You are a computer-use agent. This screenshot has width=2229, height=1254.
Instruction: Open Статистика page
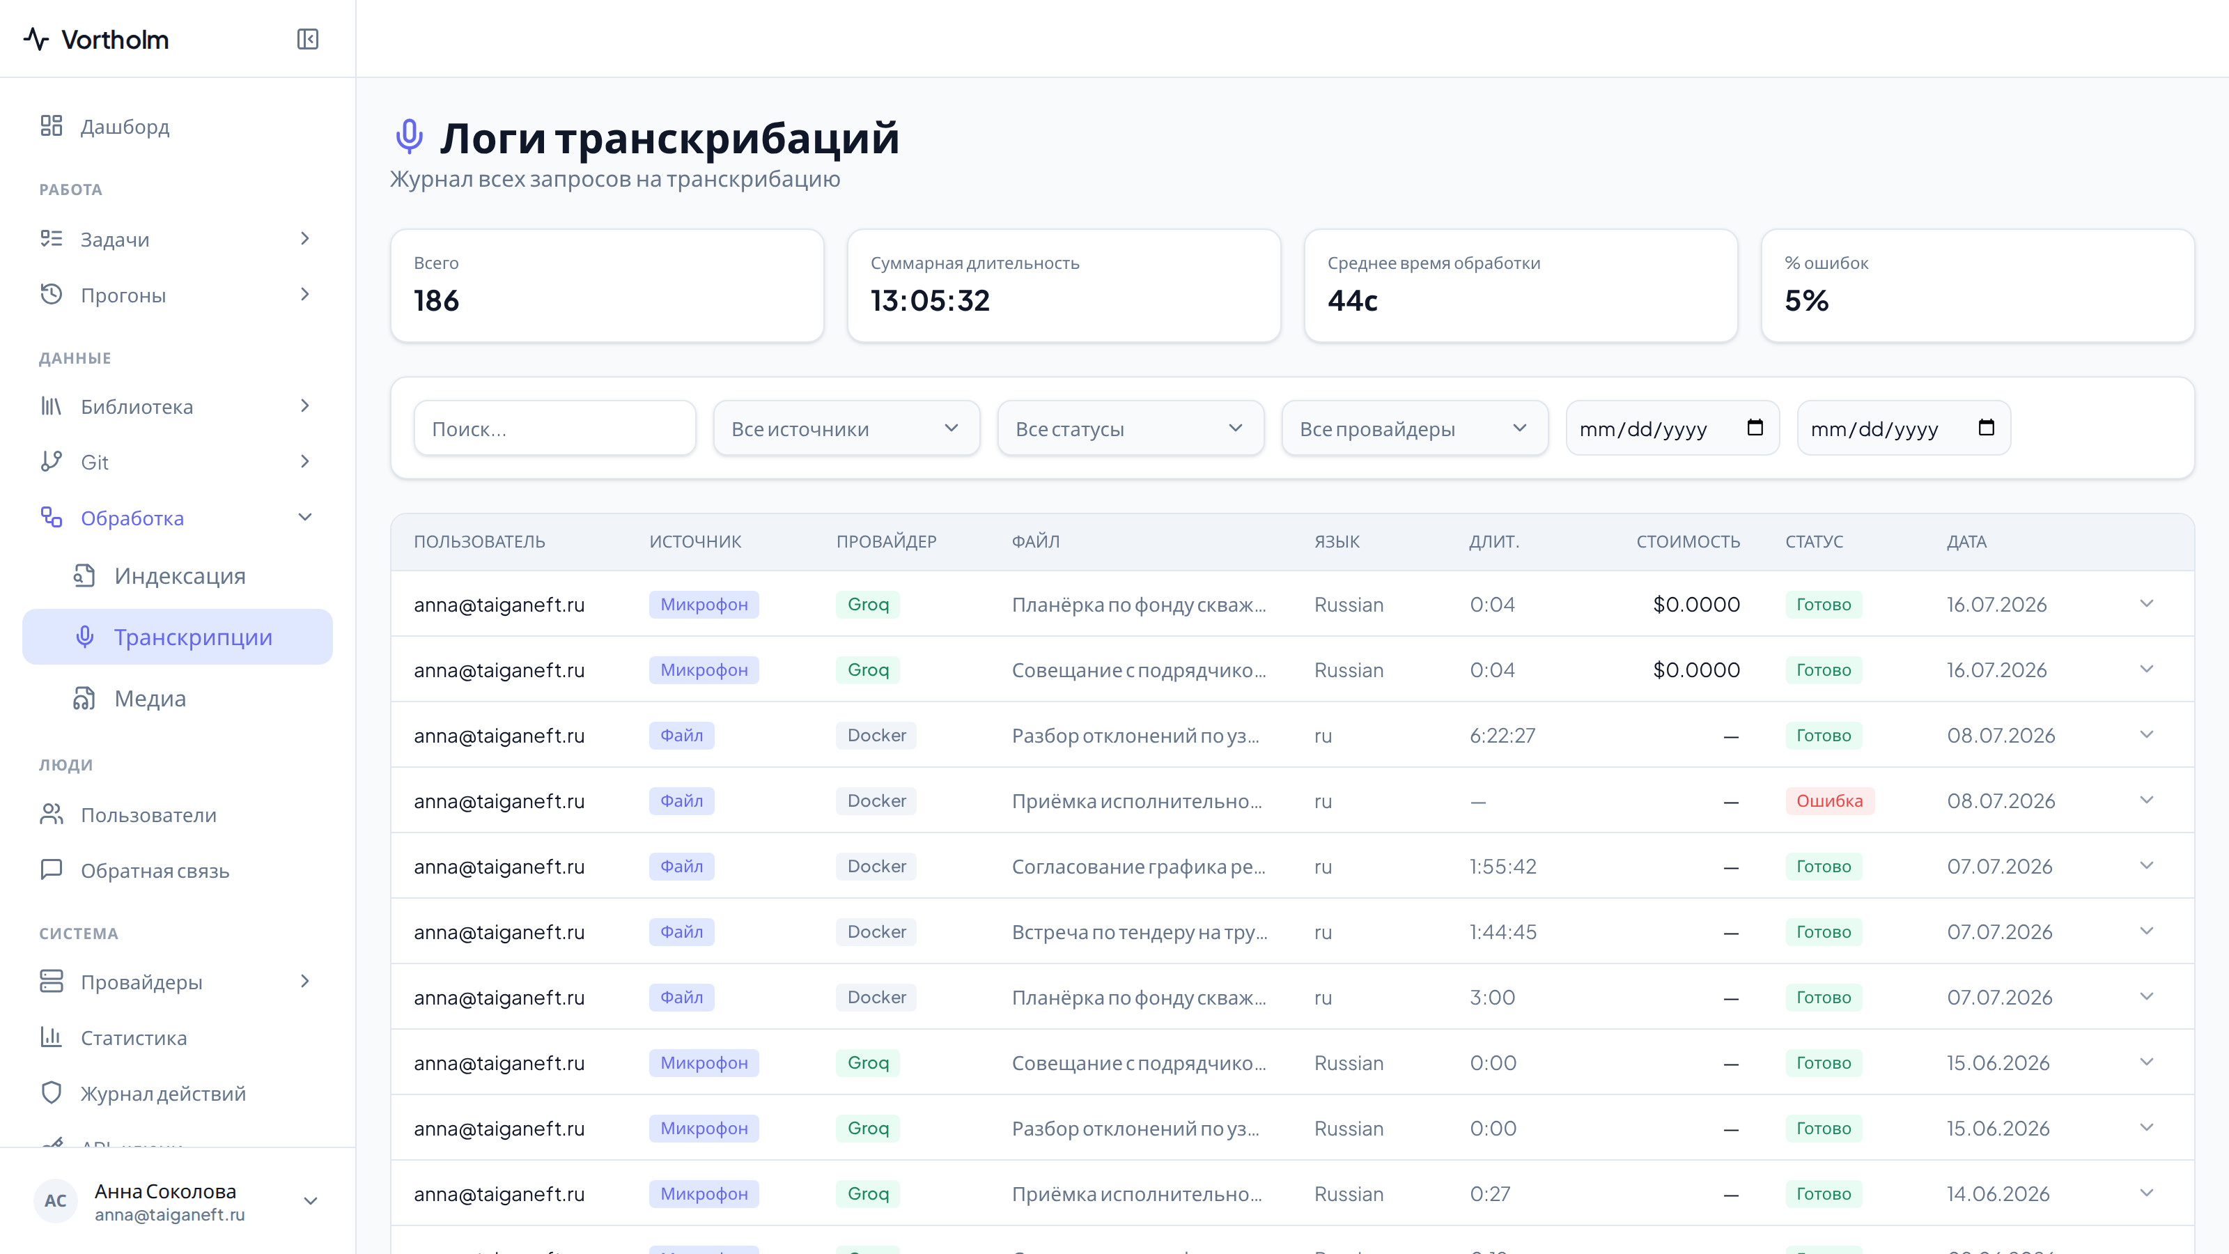click(178, 1037)
